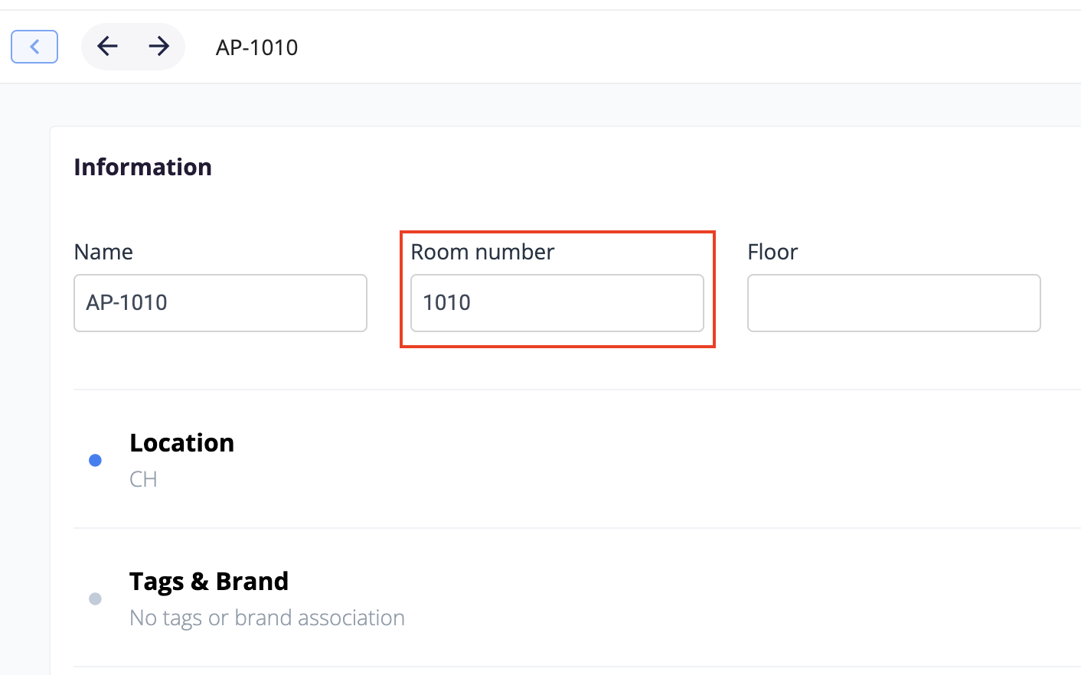The width and height of the screenshot is (1081, 675).
Task: Focus the Room number input field
Action: click(557, 303)
